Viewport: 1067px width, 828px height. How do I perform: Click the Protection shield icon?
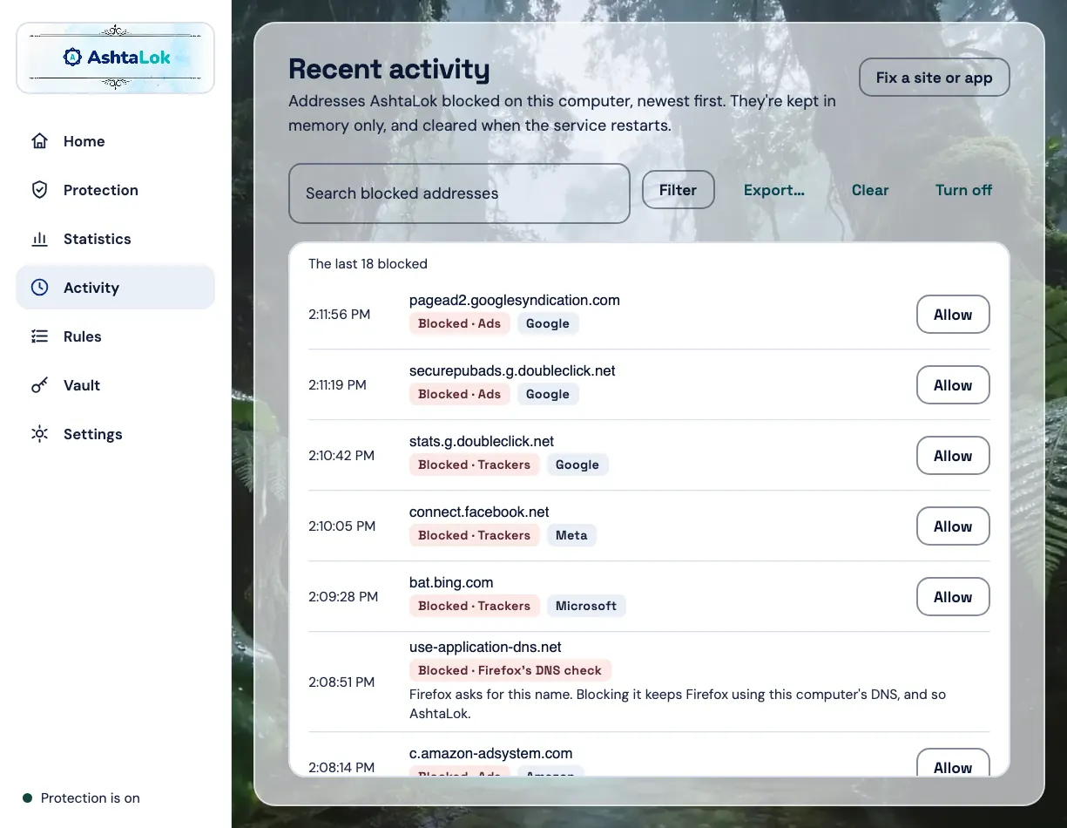point(39,190)
